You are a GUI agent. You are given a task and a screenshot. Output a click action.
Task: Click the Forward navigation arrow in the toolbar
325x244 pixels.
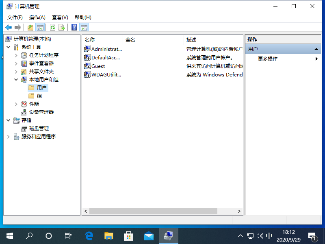click(x=18, y=27)
